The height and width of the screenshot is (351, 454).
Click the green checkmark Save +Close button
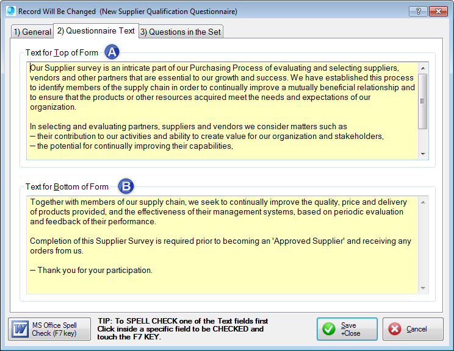[x=347, y=329]
